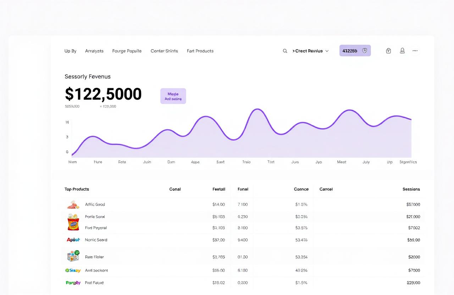Switch to the Arrahats tab

pos(94,51)
